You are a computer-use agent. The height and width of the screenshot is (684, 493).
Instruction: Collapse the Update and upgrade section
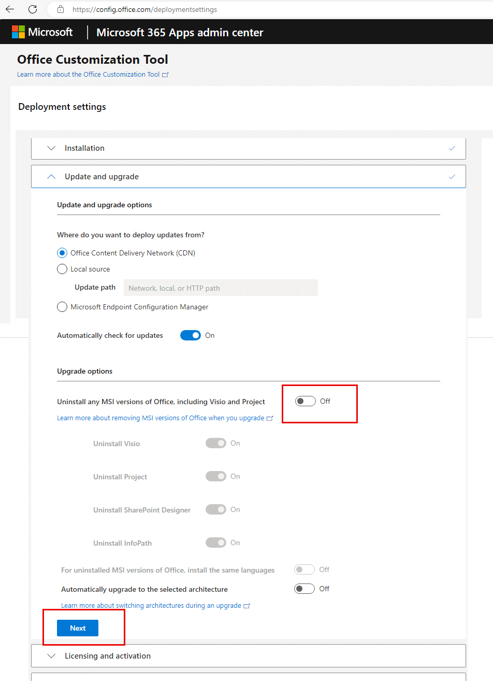(x=51, y=176)
